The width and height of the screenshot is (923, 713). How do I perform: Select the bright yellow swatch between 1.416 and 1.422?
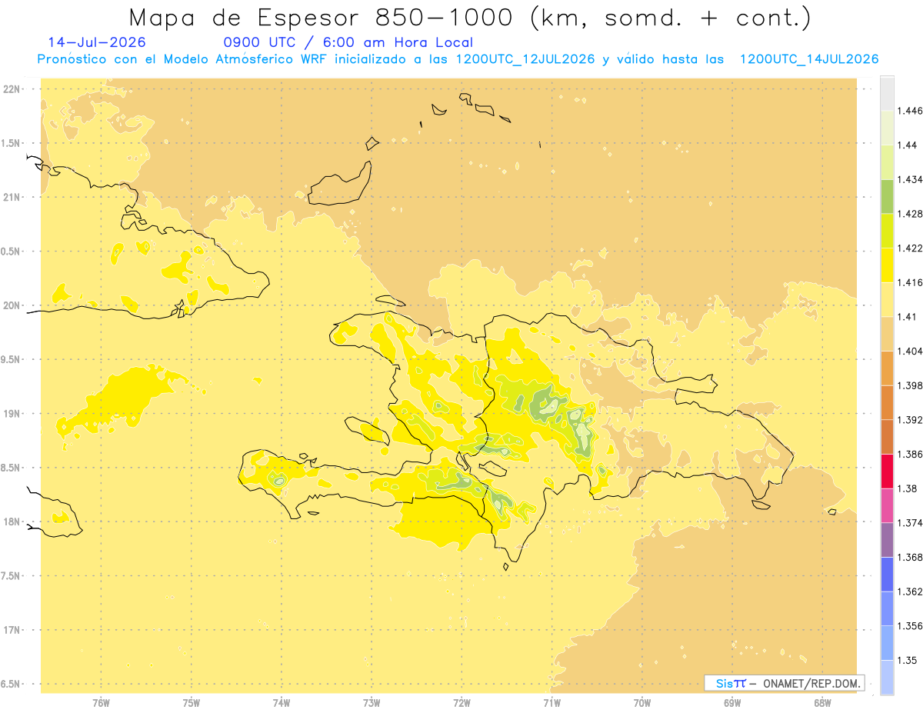pyautogui.click(x=887, y=265)
